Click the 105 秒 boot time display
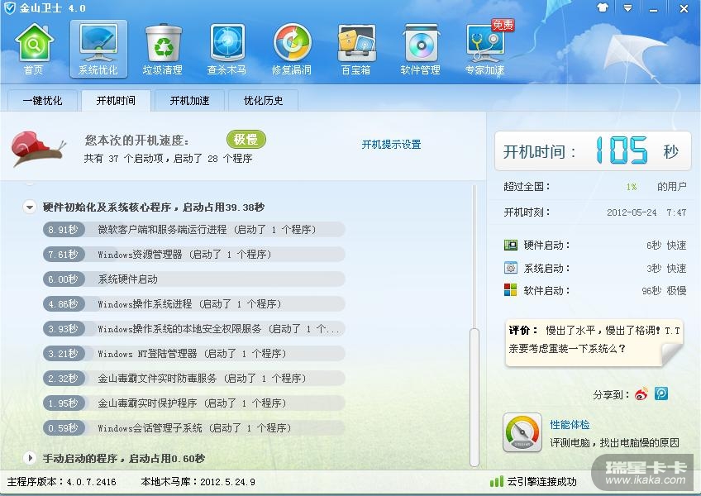 pos(593,151)
